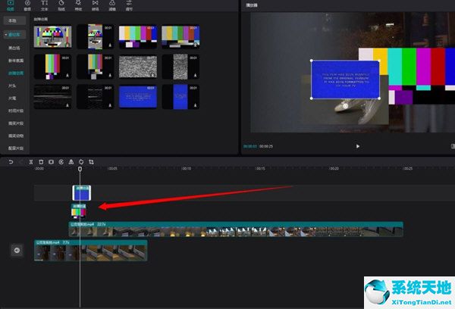Click the delete trash icon
455x309 pixels.
[x=41, y=161]
